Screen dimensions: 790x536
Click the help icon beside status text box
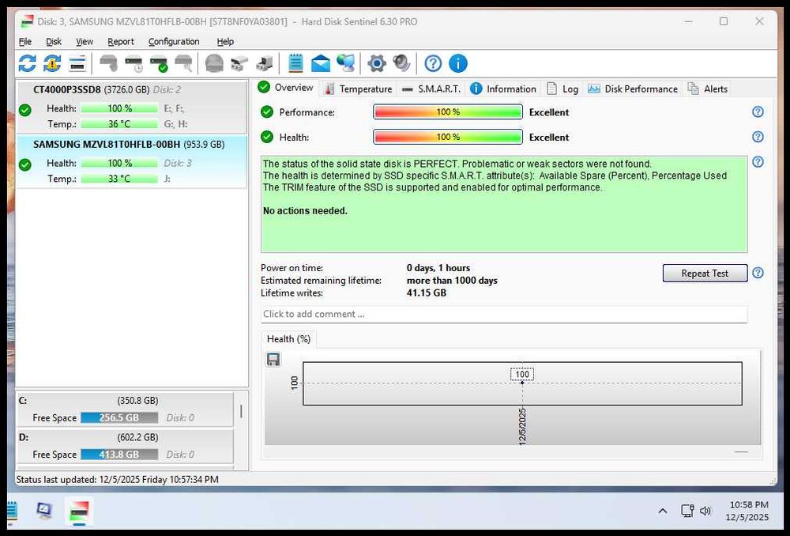(758, 162)
